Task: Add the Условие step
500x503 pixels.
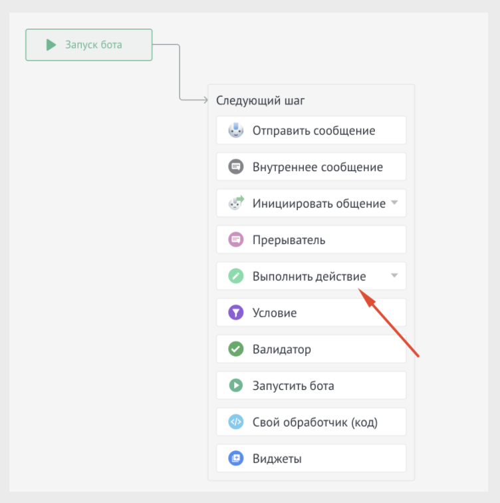Action: coord(275,313)
